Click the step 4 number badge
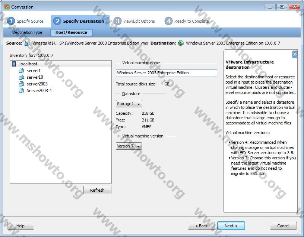 pyautogui.click(x=168, y=21)
